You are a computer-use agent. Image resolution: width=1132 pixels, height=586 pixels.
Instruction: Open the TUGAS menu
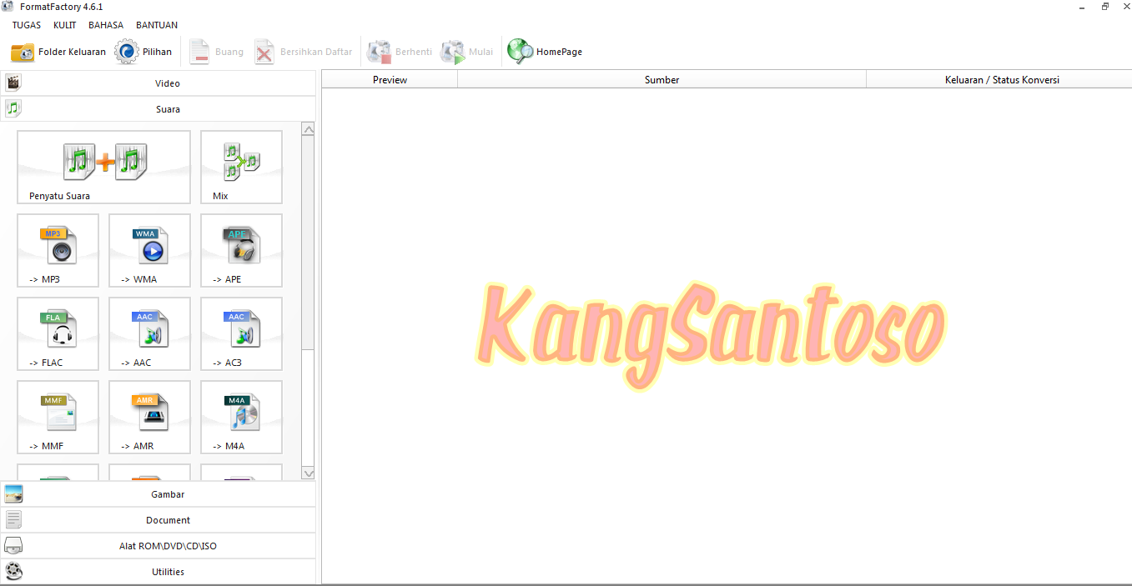tap(27, 25)
